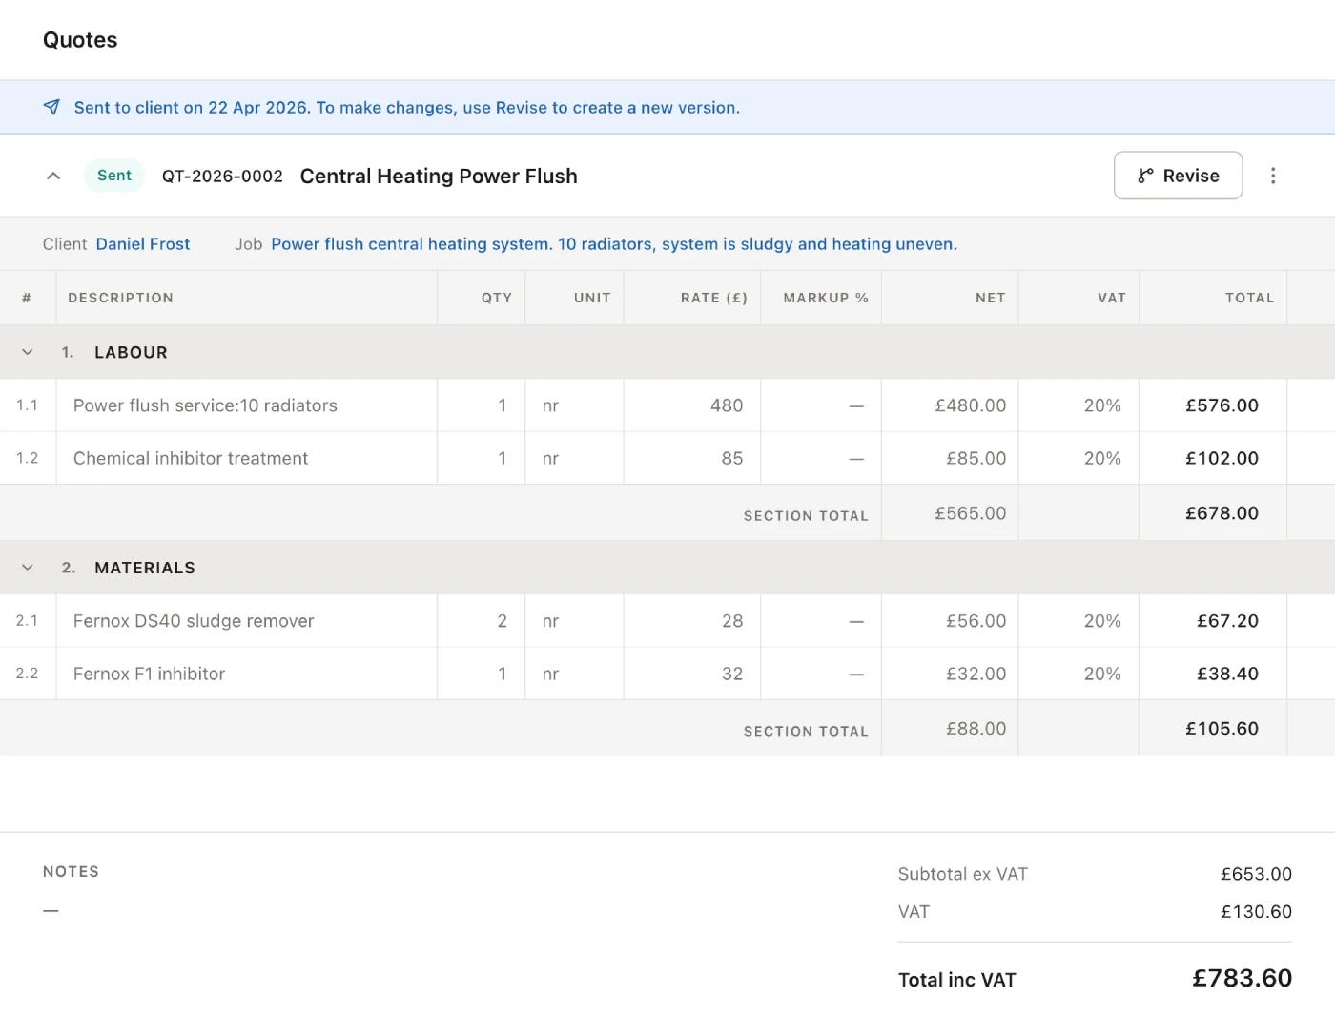Click the rate 32 for Fernox F1
This screenshot has width=1335, height=1018.
coord(732,674)
